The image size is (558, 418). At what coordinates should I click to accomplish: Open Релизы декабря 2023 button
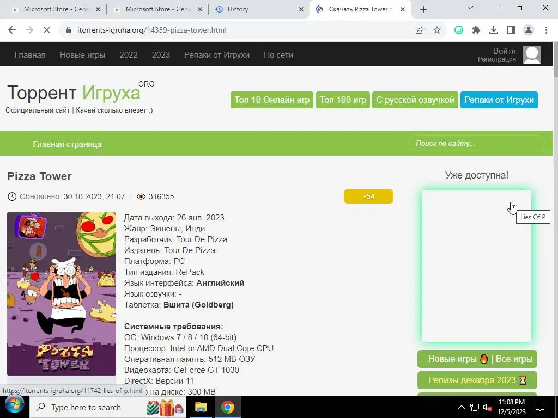pyautogui.click(x=477, y=380)
